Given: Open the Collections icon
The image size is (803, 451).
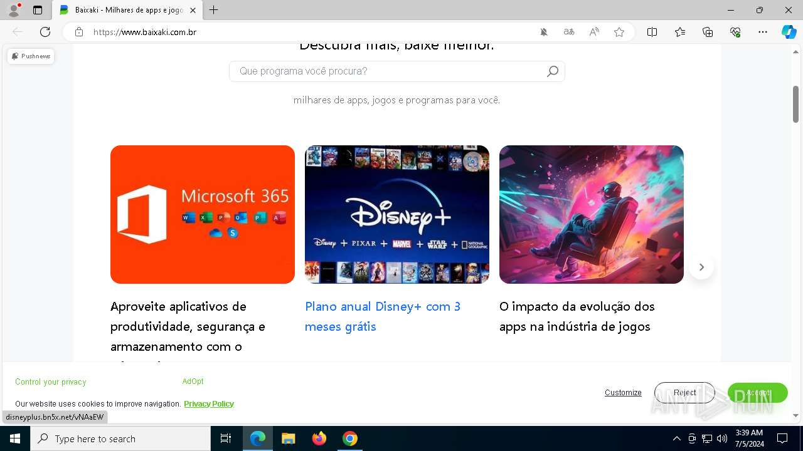Looking at the screenshot, I should [x=708, y=32].
